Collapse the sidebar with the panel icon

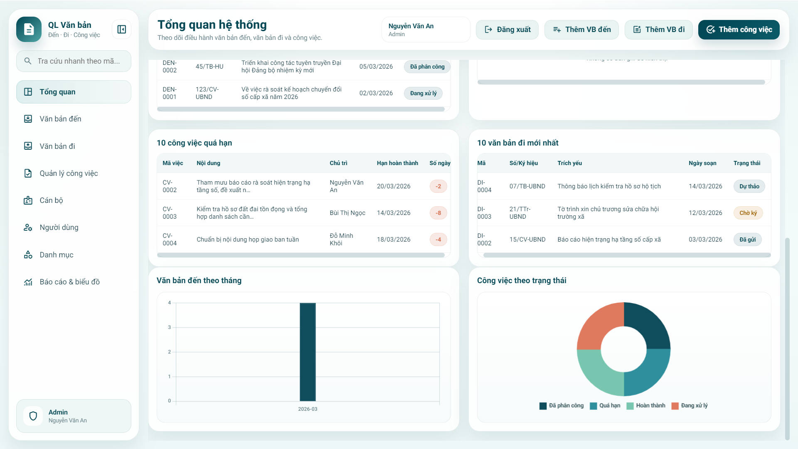coord(121,30)
